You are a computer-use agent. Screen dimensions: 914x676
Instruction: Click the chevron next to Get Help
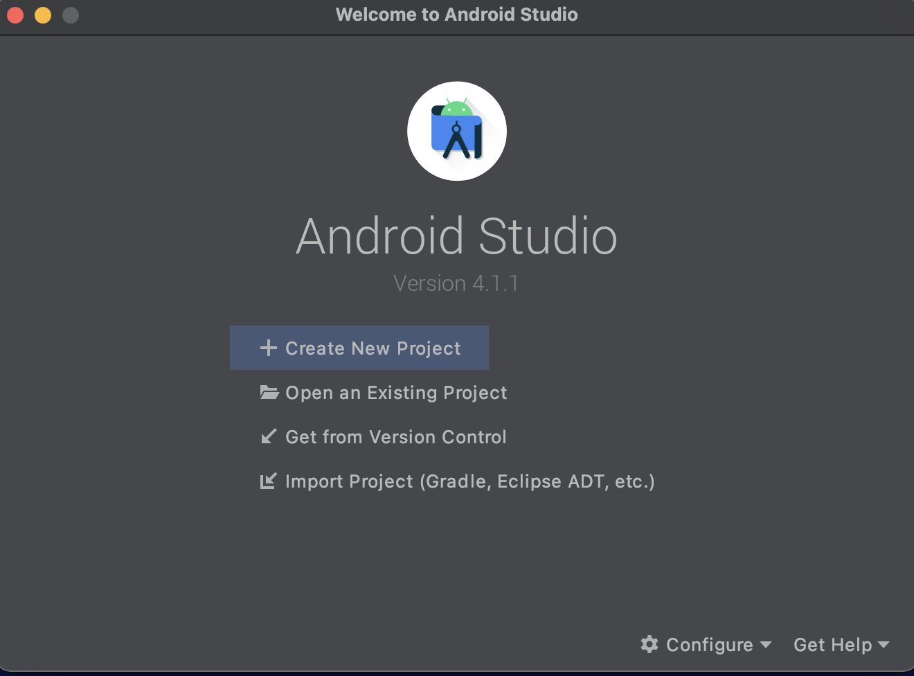(884, 646)
